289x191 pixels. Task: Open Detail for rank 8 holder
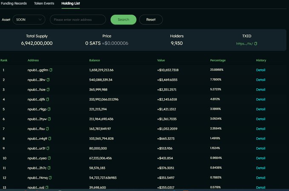click(260, 139)
